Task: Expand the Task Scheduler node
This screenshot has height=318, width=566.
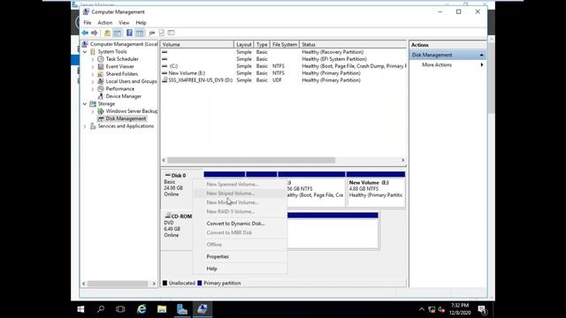Action: tap(93, 59)
